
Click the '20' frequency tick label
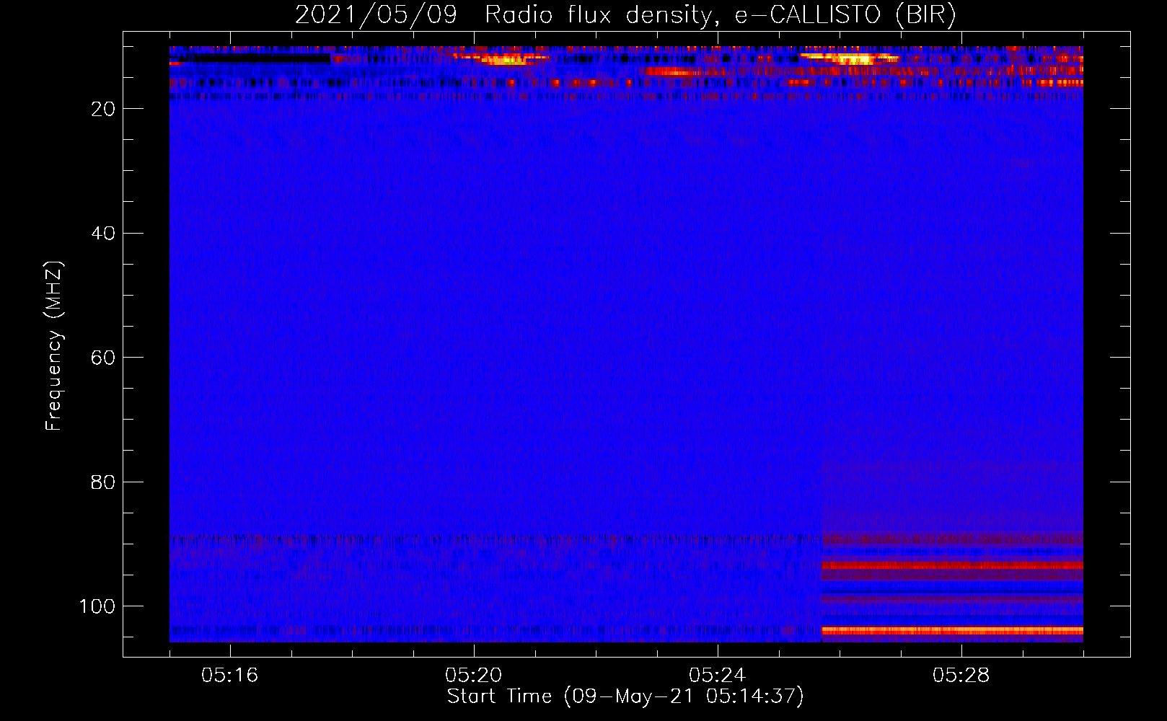pos(103,109)
